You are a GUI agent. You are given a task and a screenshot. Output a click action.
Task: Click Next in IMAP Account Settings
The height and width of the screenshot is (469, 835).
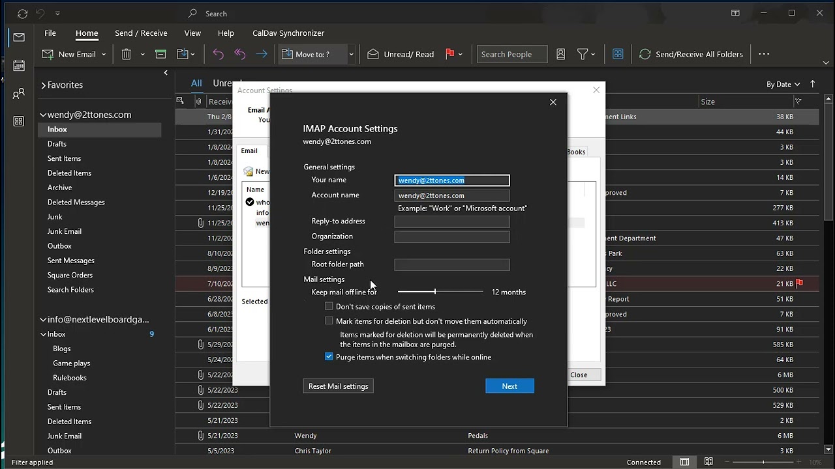509,386
